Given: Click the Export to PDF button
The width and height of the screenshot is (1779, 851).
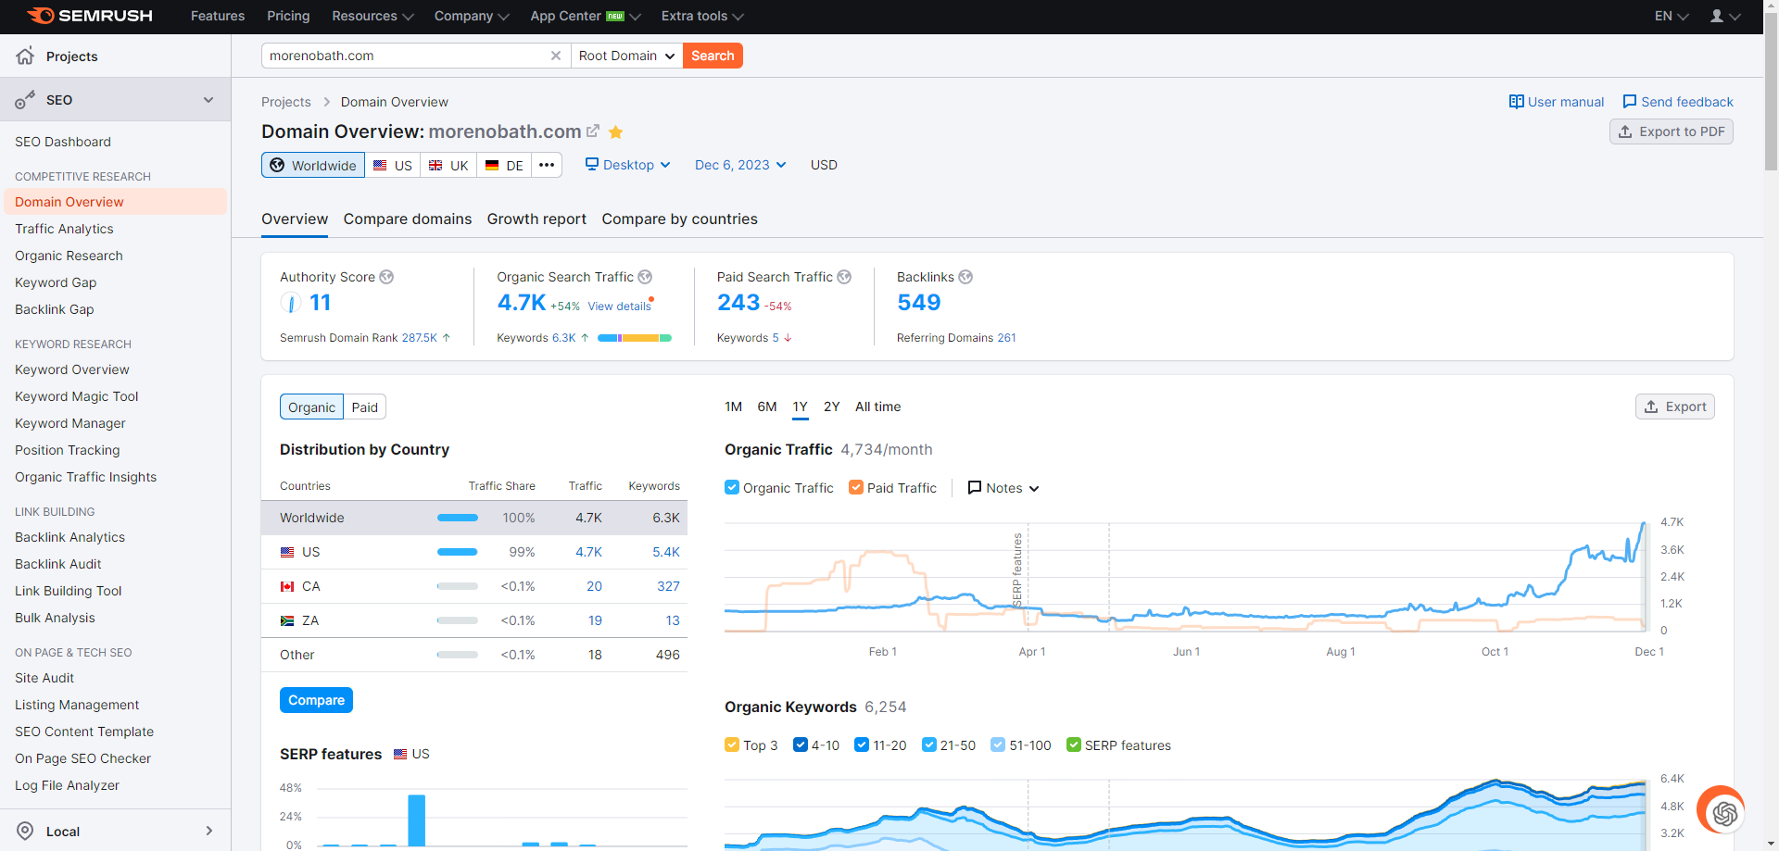Looking at the screenshot, I should tap(1671, 131).
